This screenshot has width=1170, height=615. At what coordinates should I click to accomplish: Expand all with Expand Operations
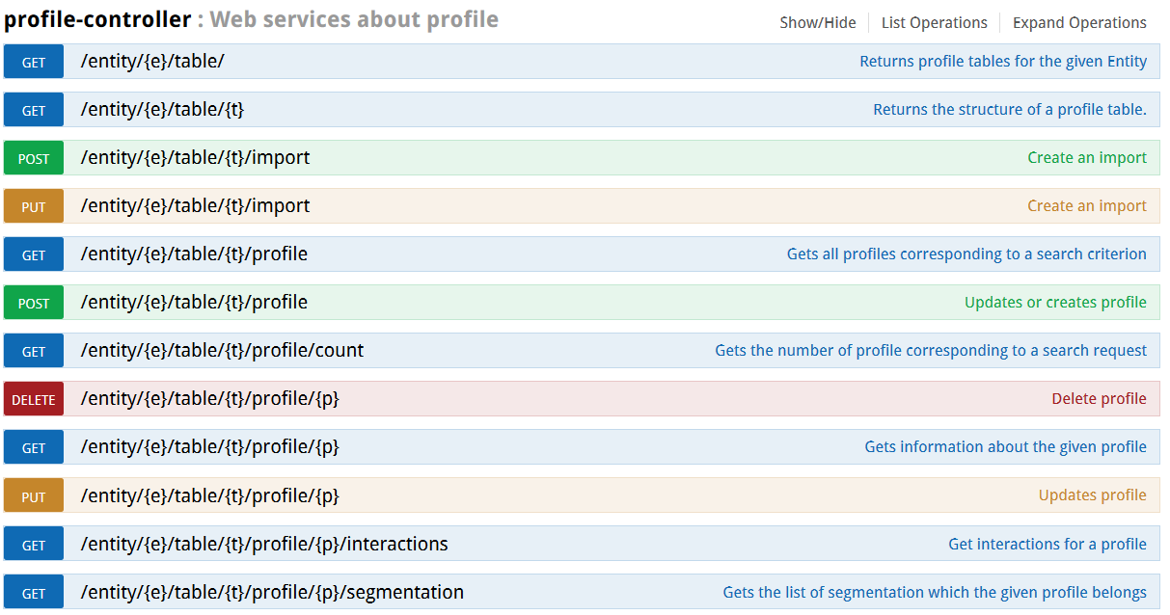(x=1079, y=22)
